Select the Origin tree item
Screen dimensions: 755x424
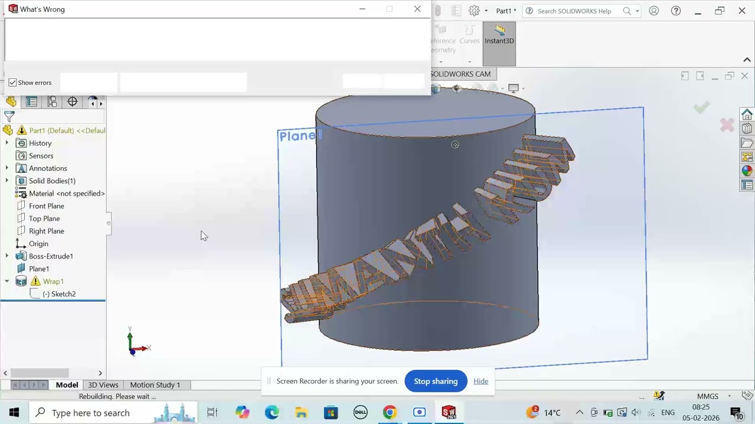point(38,244)
